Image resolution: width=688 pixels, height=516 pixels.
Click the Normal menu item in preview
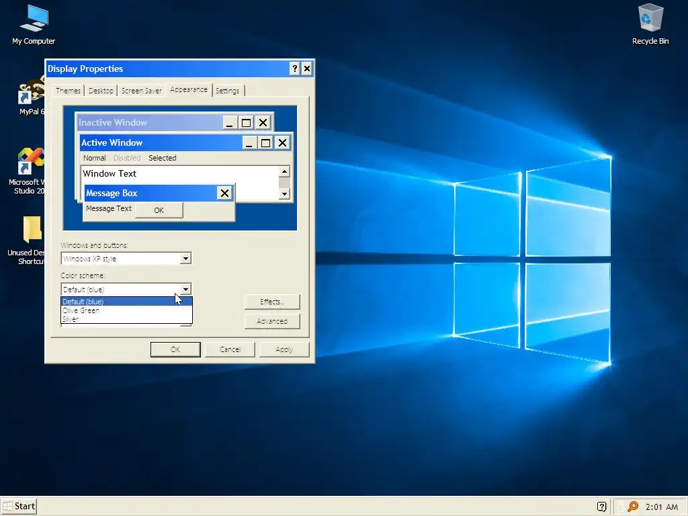point(94,158)
